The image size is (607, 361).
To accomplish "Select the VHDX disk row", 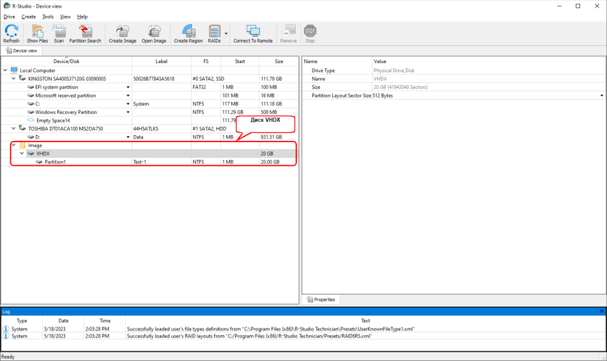I will point(150,154).
